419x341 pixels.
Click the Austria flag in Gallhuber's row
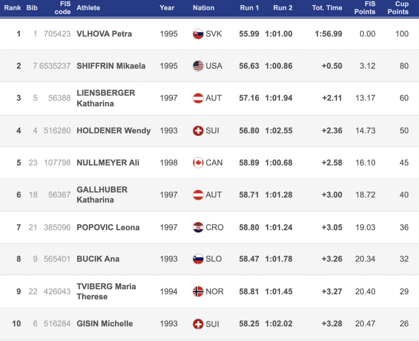click(x=198, y=195)
